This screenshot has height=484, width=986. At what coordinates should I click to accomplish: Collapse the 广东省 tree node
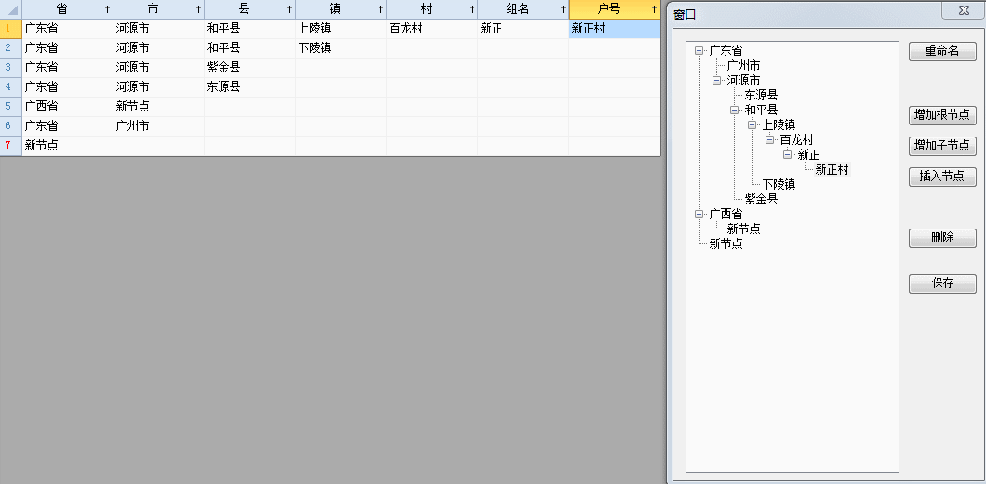[699, 51]
